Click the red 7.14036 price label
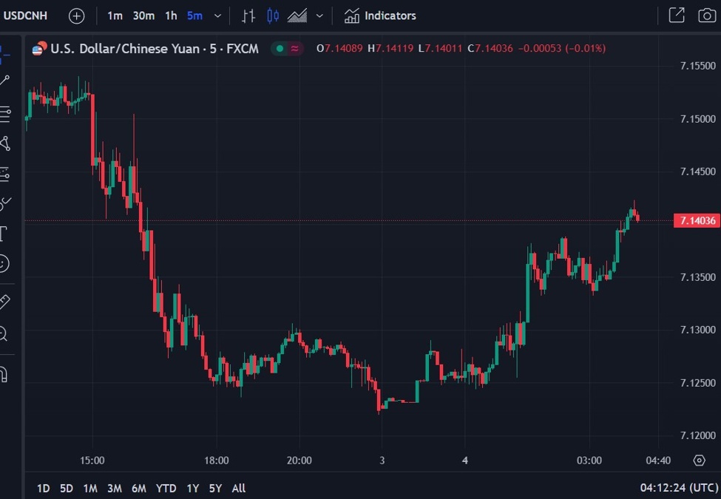 click(x=696, y=220)
